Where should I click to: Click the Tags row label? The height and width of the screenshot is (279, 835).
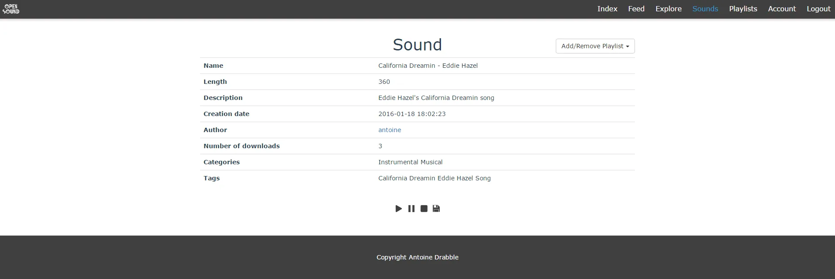(x=211, y=178)
